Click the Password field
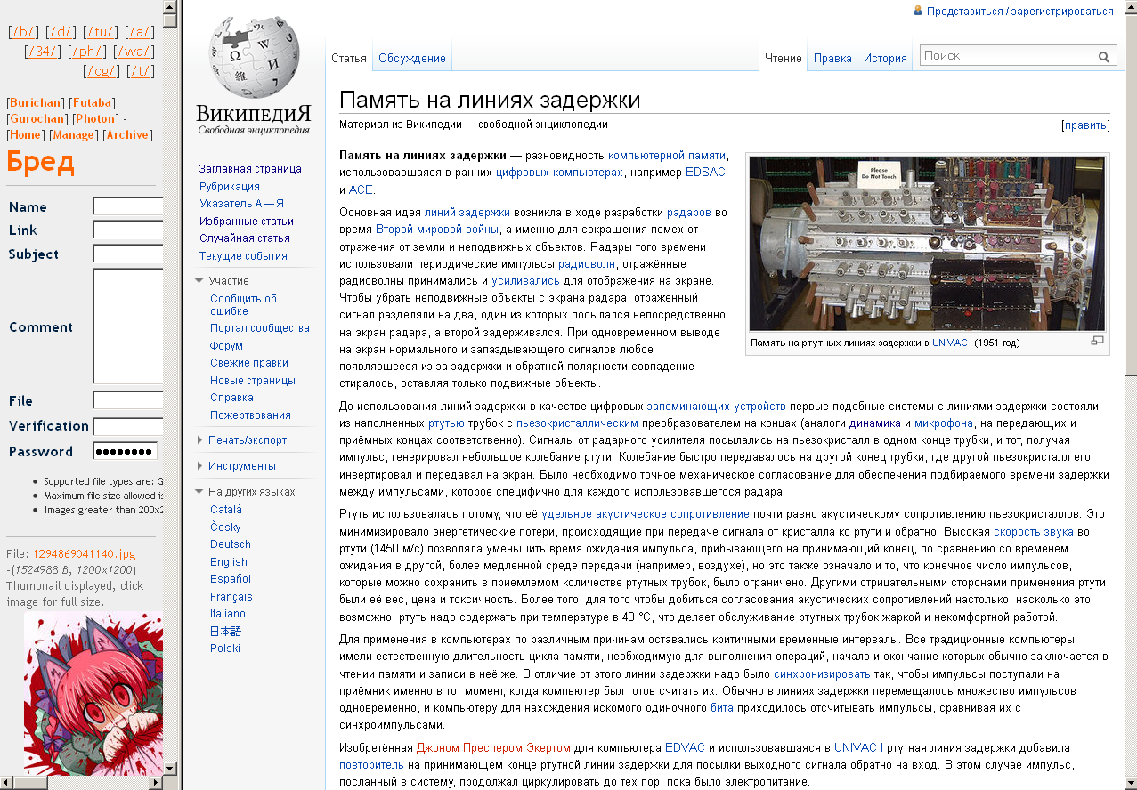This screenshot has height=790, width=1137. (125, 451)
